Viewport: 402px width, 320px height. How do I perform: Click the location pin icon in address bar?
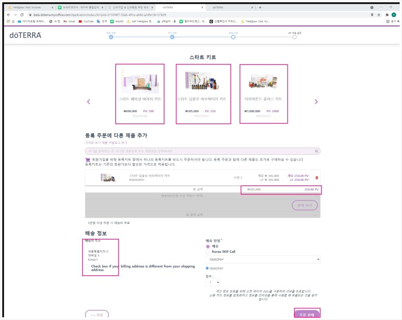[372, 15]
